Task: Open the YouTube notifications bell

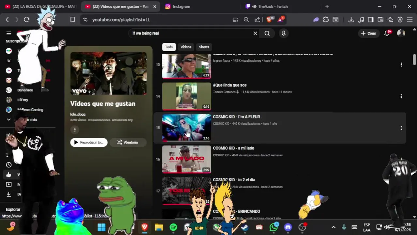Action: (387, 33)
